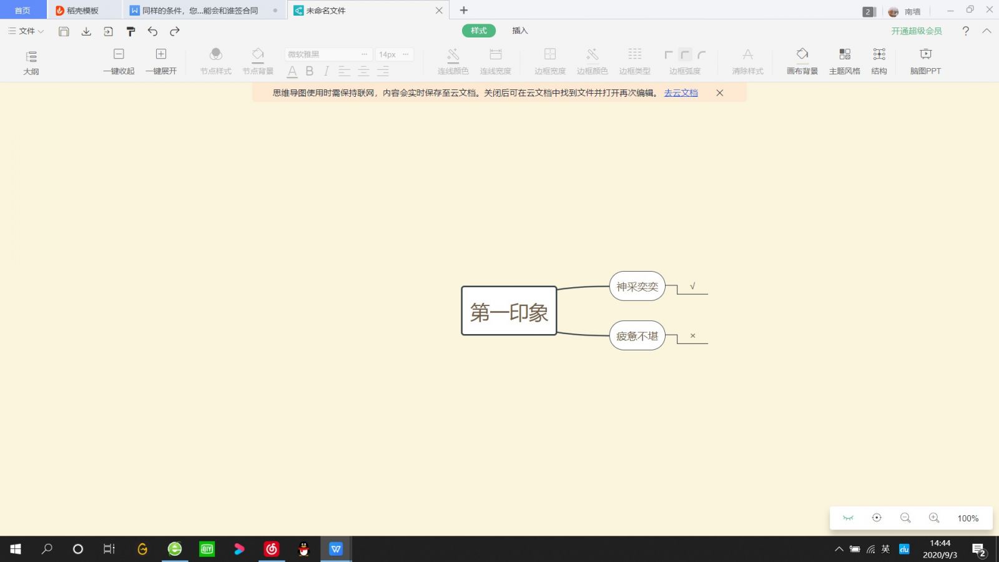
Task: Click 一键收起 to collapse all nodes
Action: click(119, 61)
